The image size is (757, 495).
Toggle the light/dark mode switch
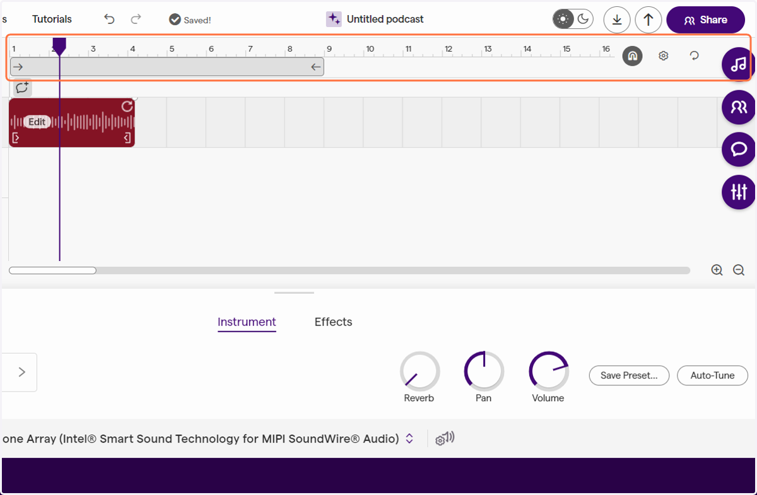[x=573, y=20]
